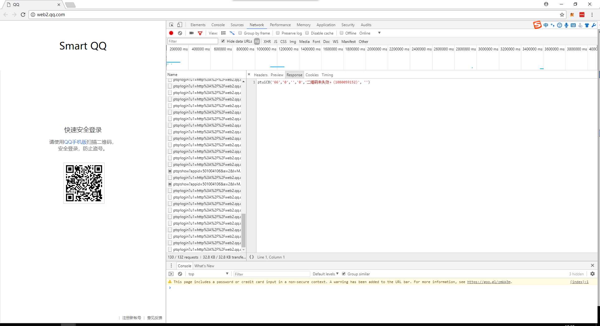
Task: Click capture screenshots camera icon
Action: (191, 33)
